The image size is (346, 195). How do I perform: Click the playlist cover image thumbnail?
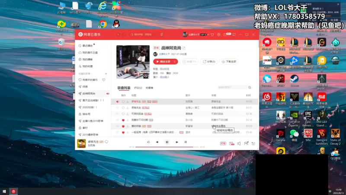(133, 62)
